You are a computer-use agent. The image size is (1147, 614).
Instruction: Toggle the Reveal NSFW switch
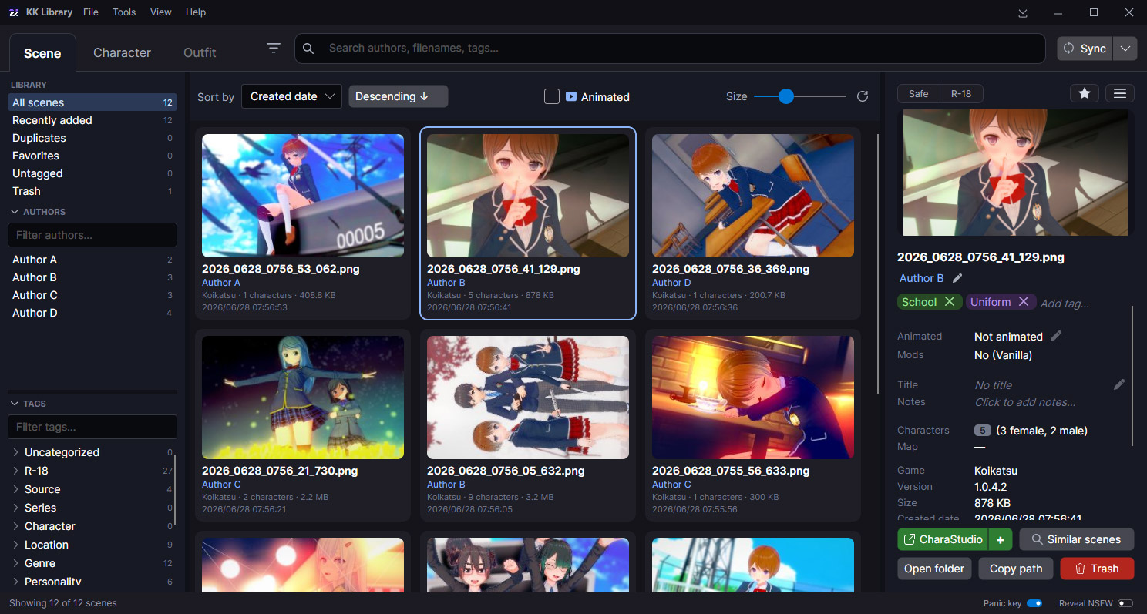(1125, 603)
